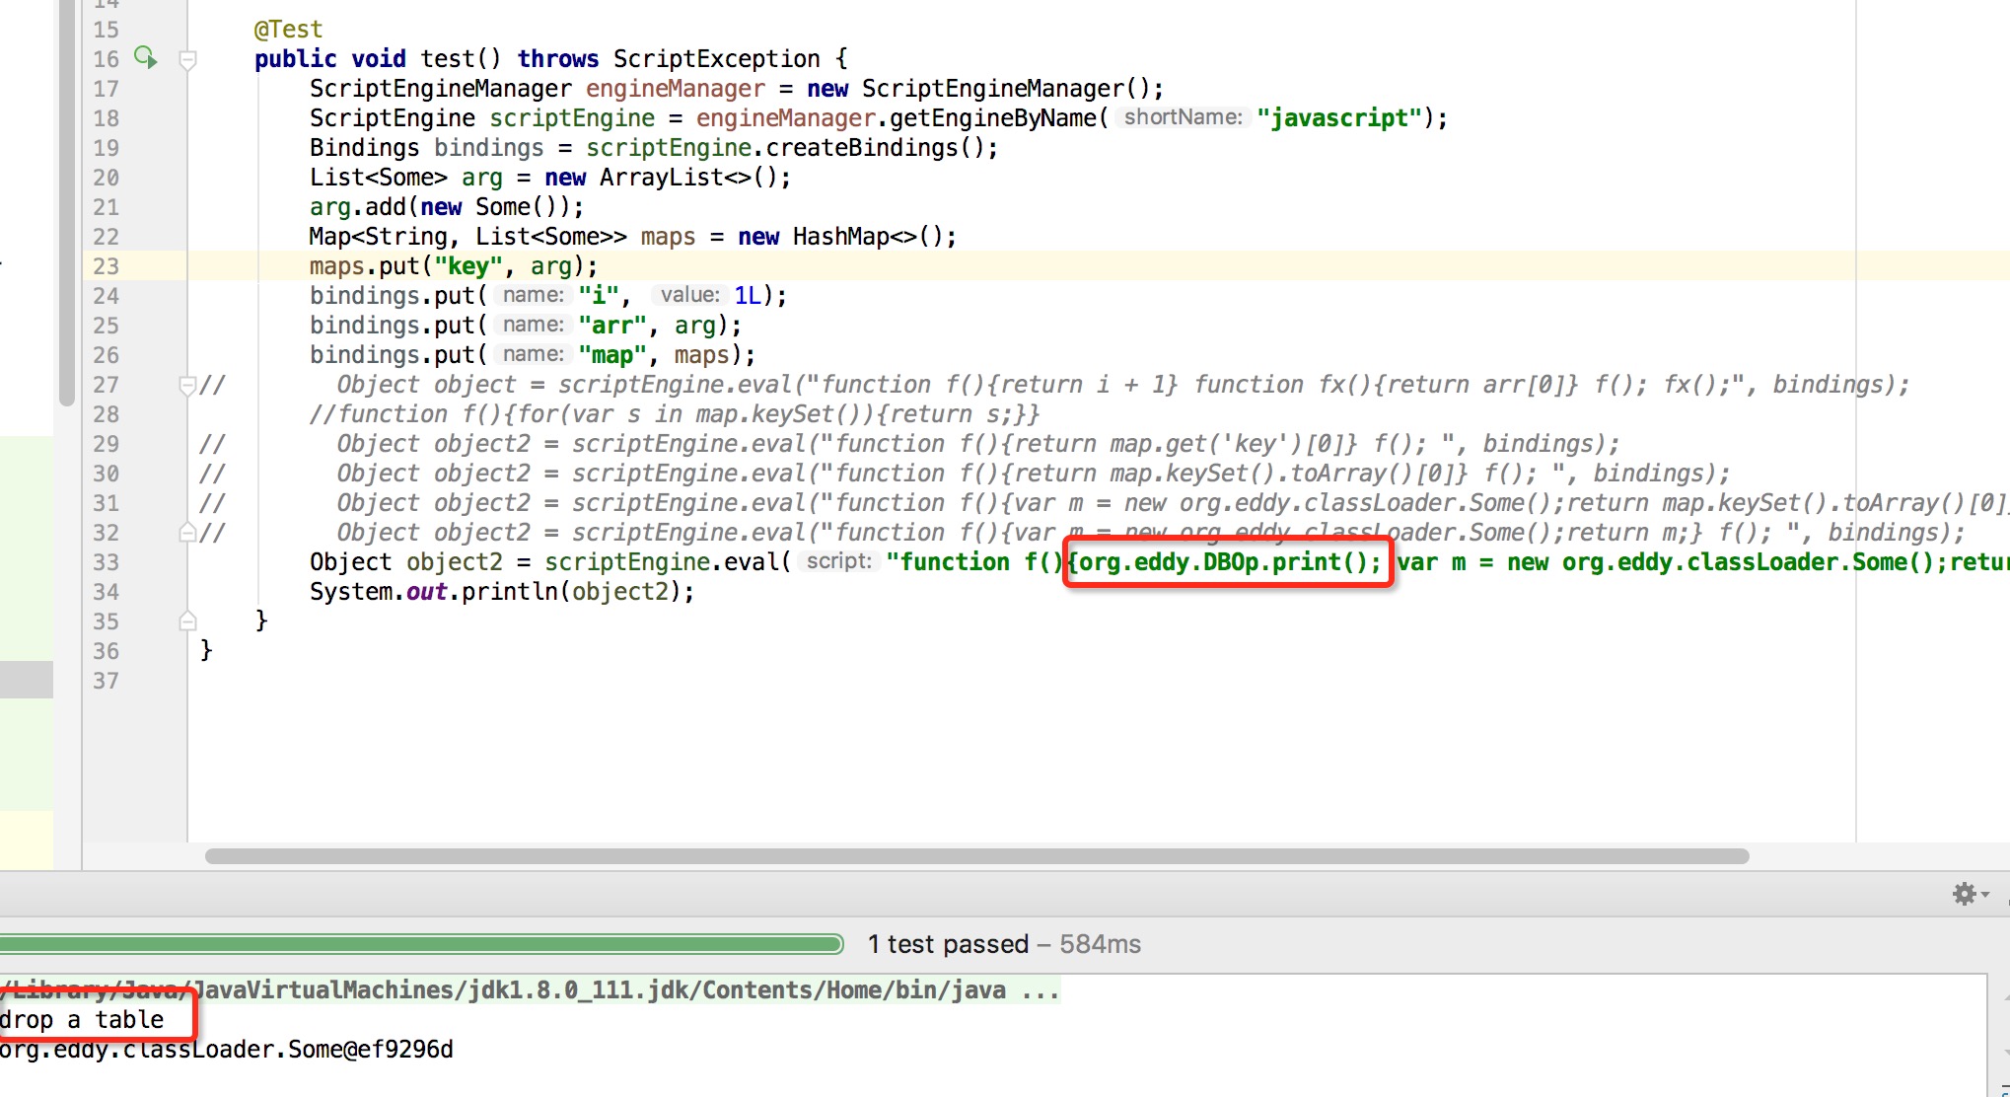The height and width of the screenshot is (1097, 2010).
Task: Click method end fold marker line 35
Action: pos(187,622)
